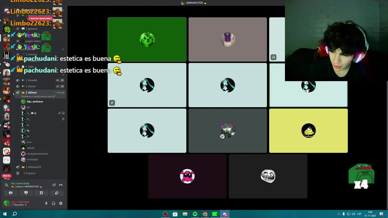Select the pink skull participant tile
The image size is (388, 218).
point(187,176)
